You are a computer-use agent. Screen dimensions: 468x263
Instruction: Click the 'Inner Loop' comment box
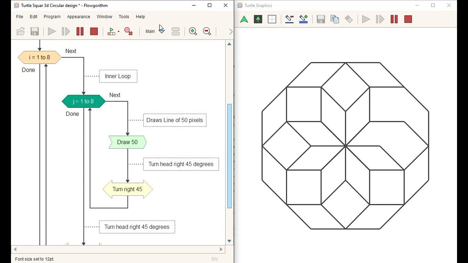tap(118, 76)
